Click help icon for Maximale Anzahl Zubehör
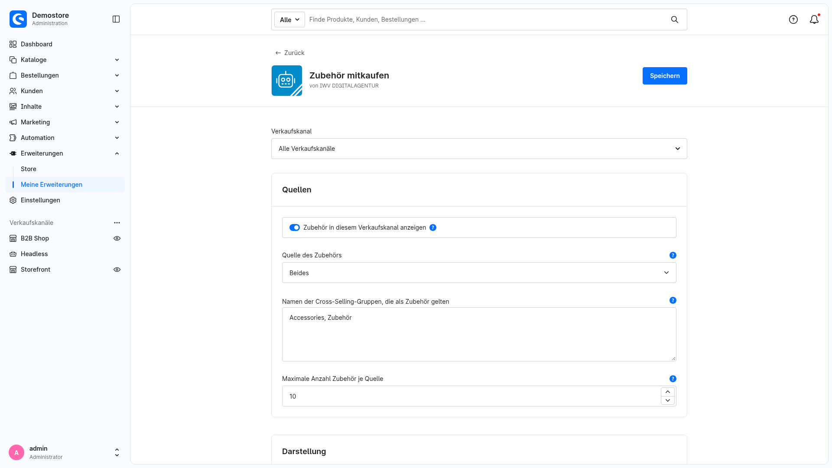 [x=673, y=379]
